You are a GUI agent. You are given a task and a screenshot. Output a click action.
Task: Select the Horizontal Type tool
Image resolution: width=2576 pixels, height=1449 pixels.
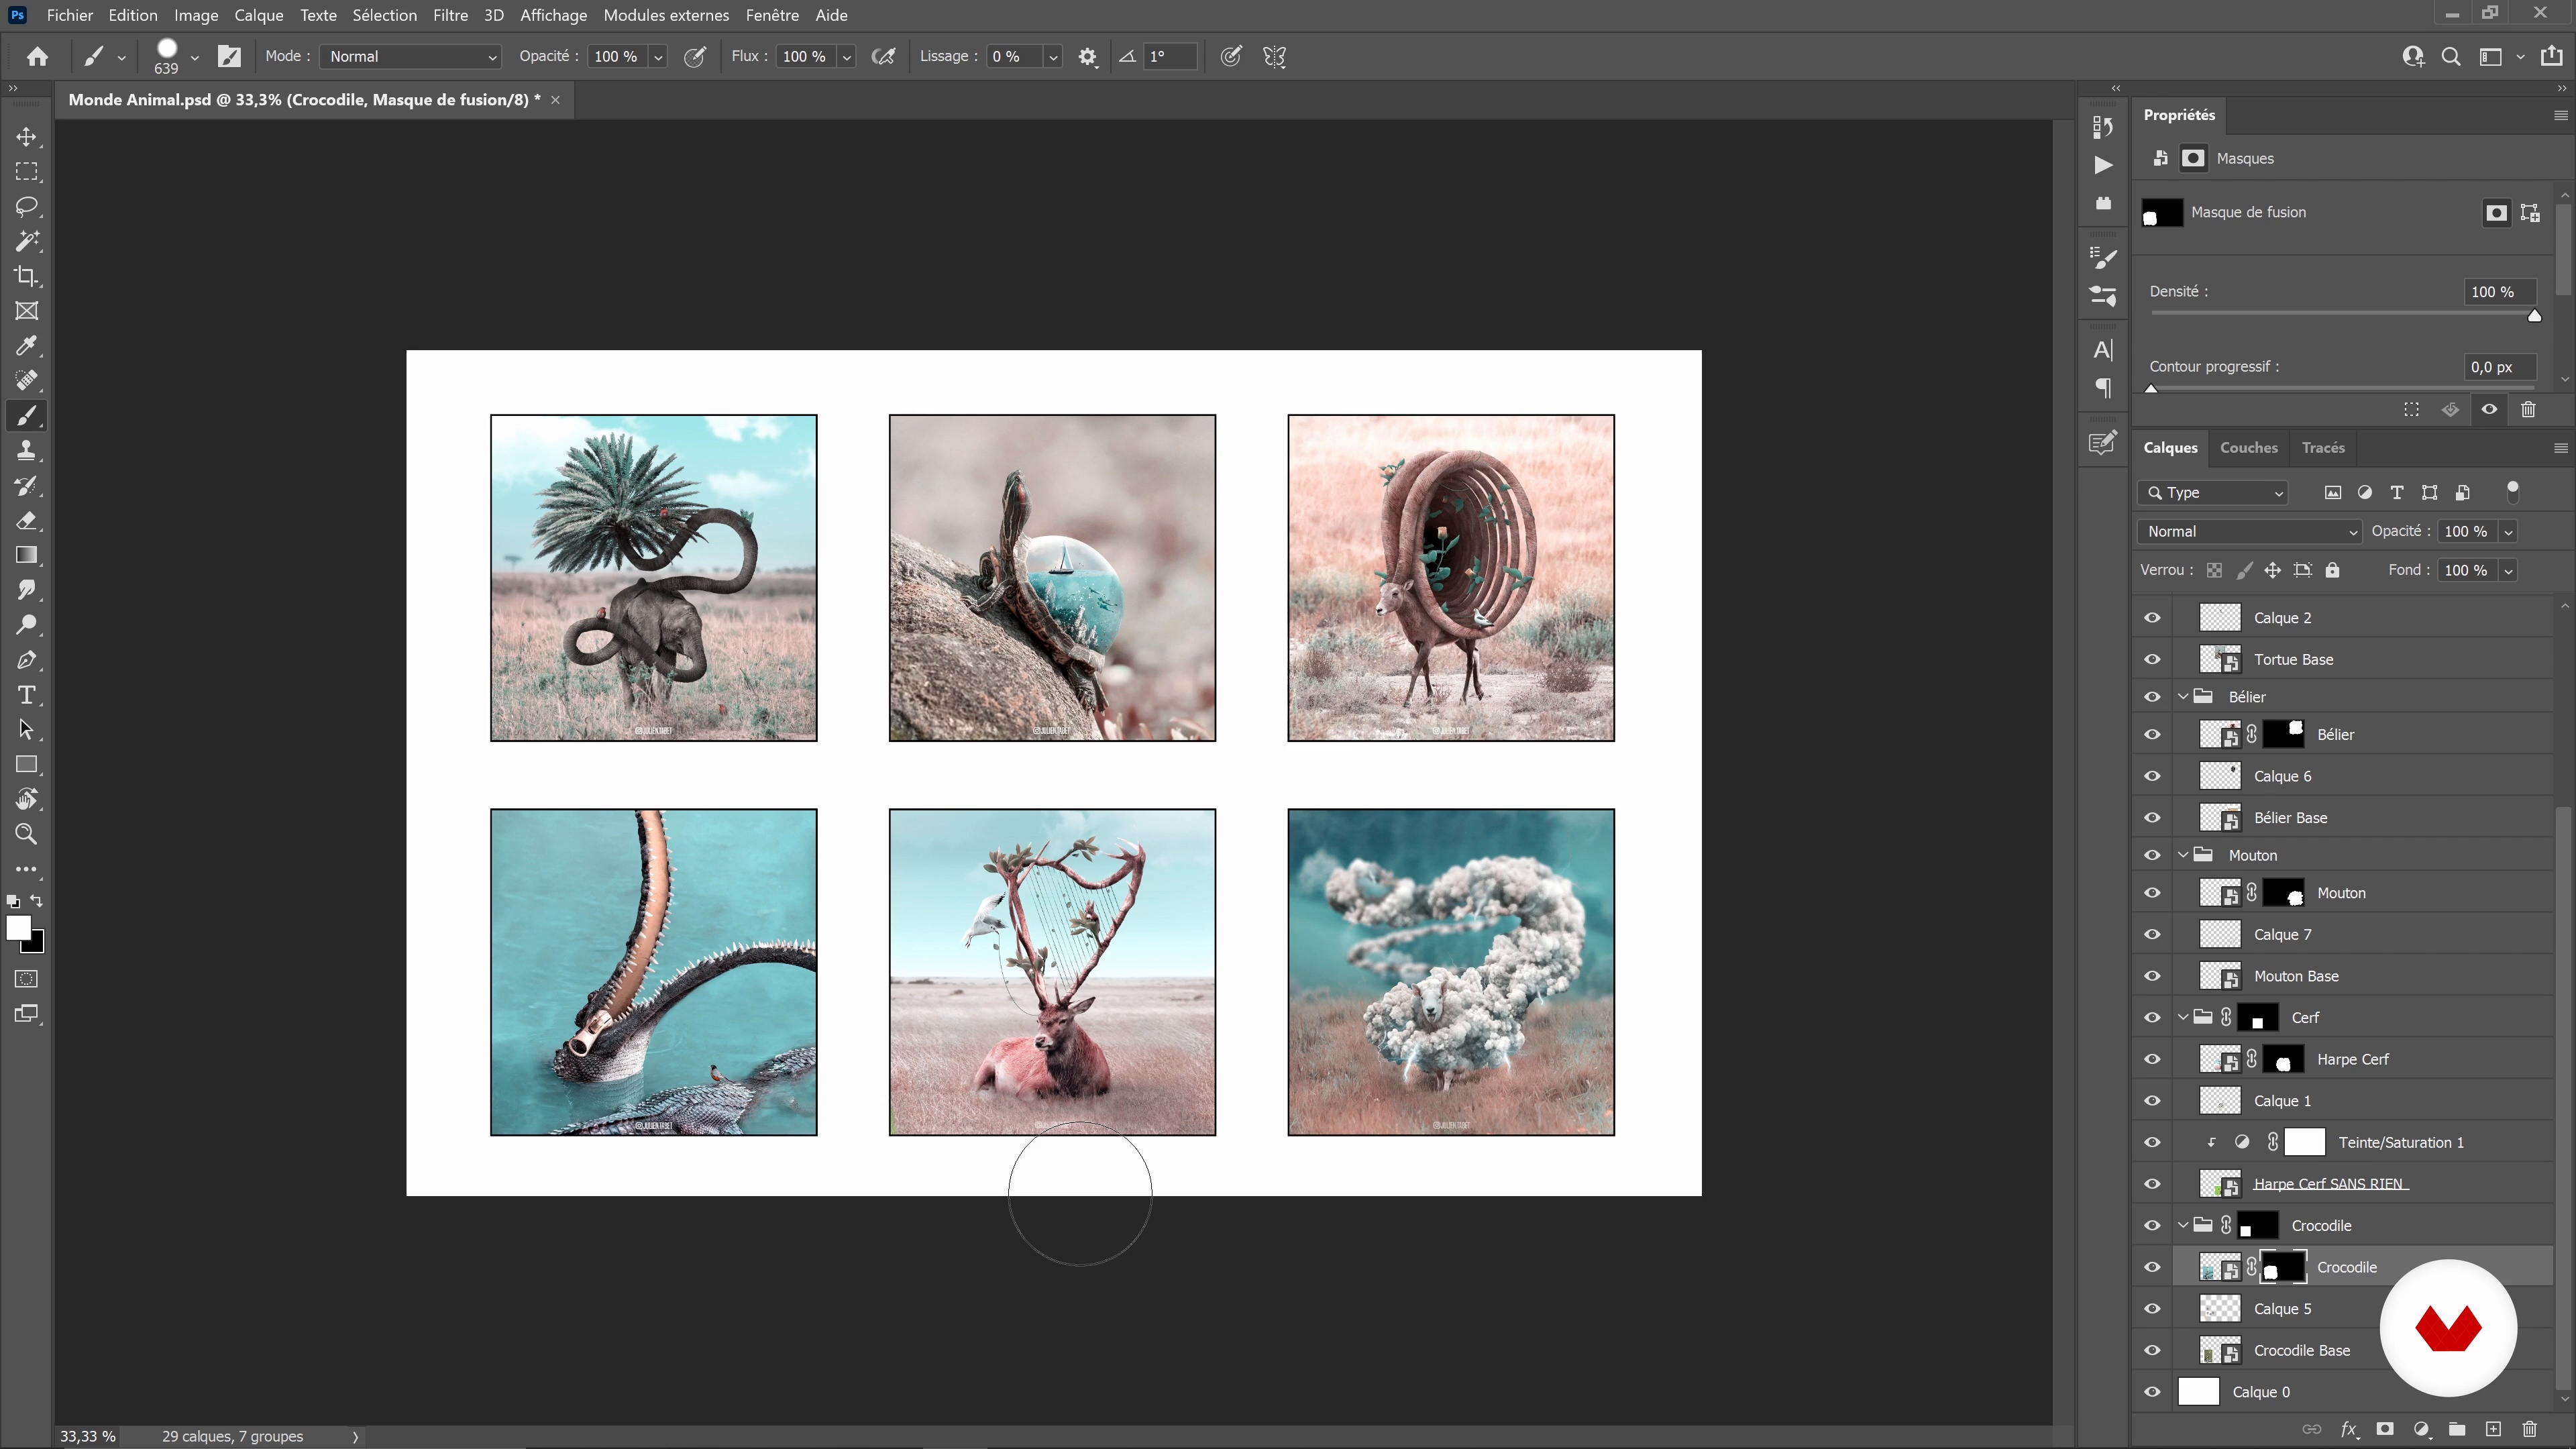tap(27, 695)
